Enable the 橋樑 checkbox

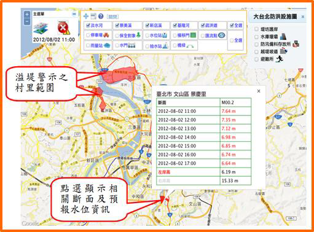point(175,45)
